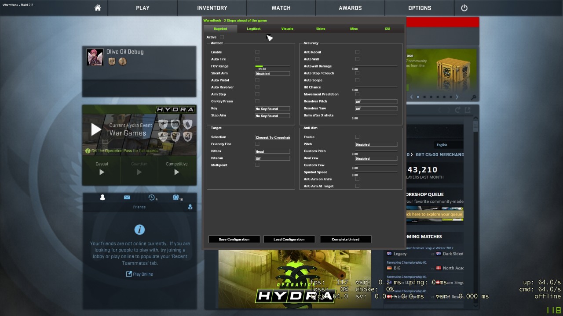Screen dimensions: 563x316
Task: Open the PLAY menu
Action: tap(143, 8)
